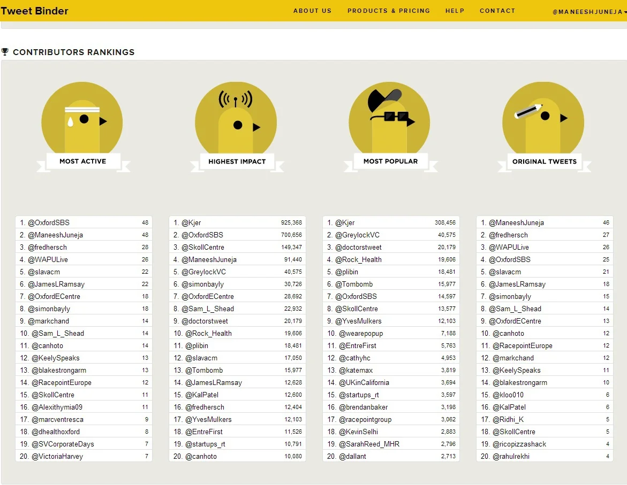Select @wearepopup in Most Popular list
This screenshot has height=485, width=627.
click(361, 333)
